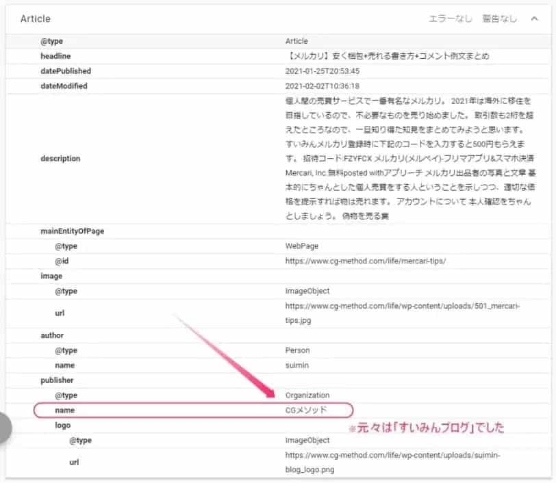Click the value 2021-02-02T10:36:18
Image resolution: width=556 pixels, height=483 pixels.
click(x=323, y=86)
